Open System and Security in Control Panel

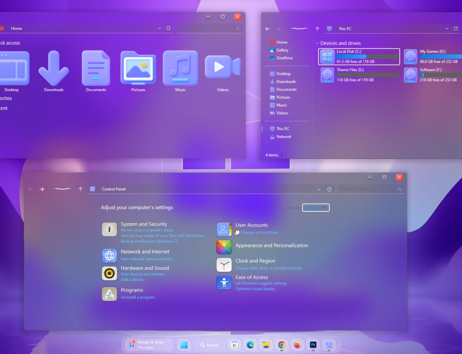pos(109,229)
